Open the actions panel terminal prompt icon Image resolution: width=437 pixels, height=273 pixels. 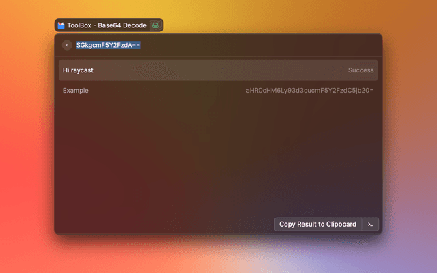click(370, 224)
